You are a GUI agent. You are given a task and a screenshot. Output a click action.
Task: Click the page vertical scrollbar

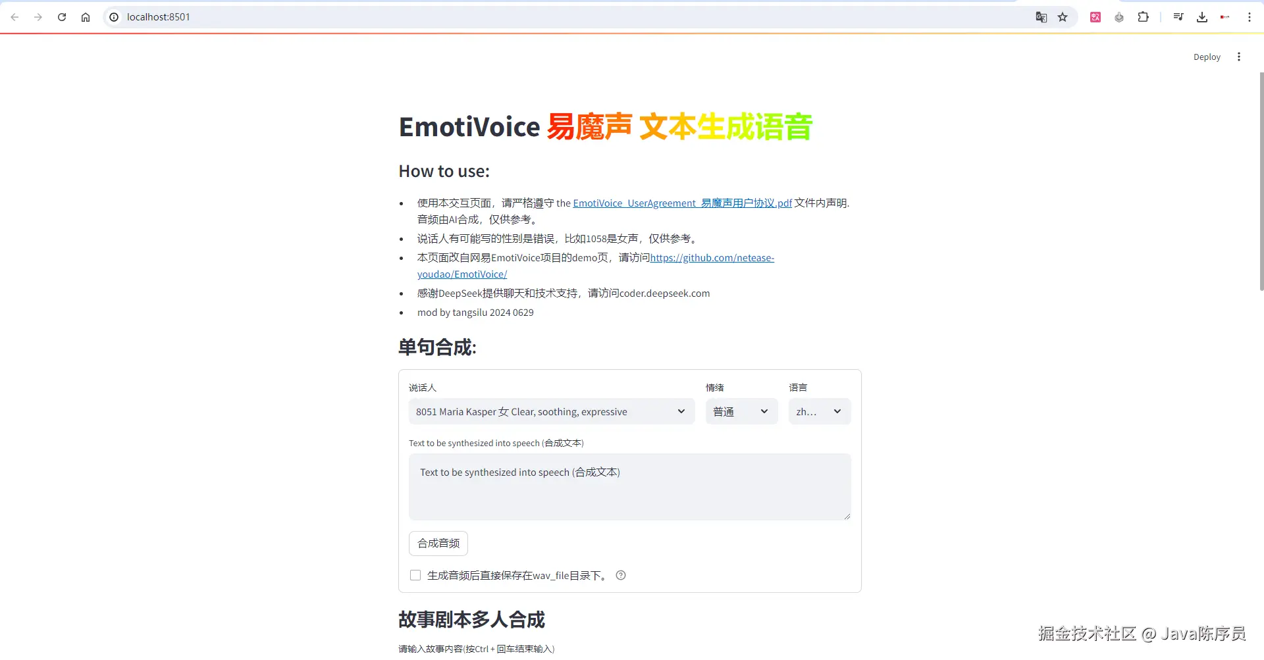click(x=1261, y=181)
